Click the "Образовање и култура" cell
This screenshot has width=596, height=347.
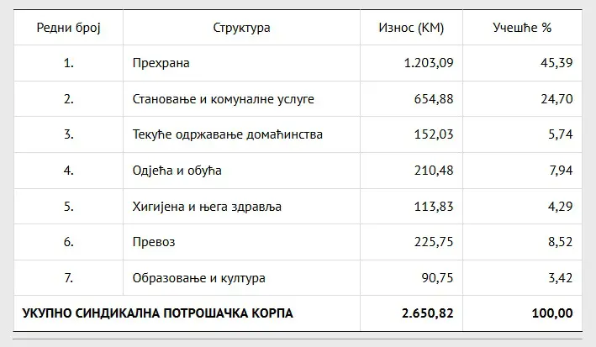199,277
